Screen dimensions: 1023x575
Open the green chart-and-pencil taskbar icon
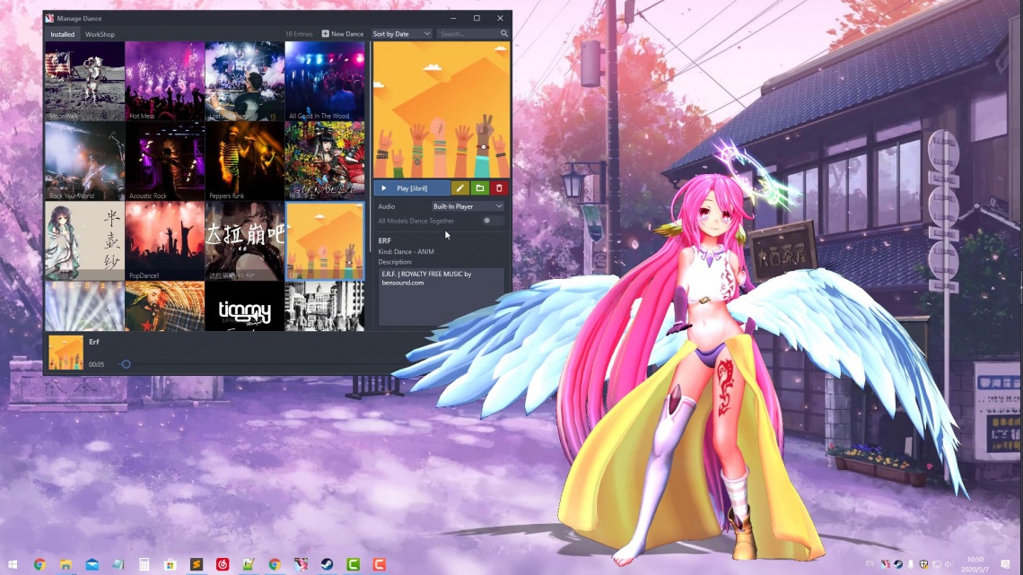[x=249, y=564]
